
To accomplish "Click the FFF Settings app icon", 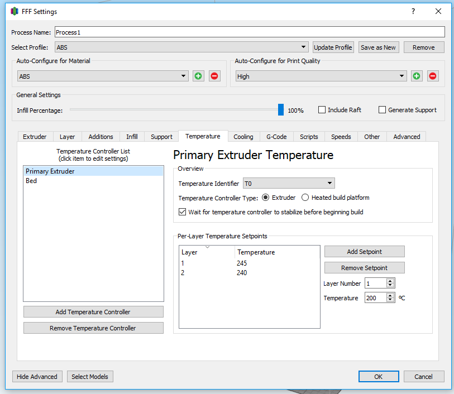I will tap(15, 12).
